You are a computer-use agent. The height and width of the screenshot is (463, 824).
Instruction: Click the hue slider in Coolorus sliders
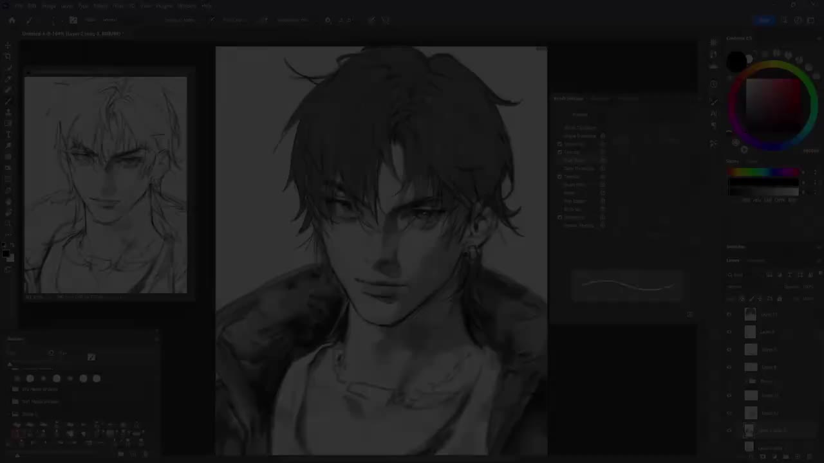tap(763, 172)
